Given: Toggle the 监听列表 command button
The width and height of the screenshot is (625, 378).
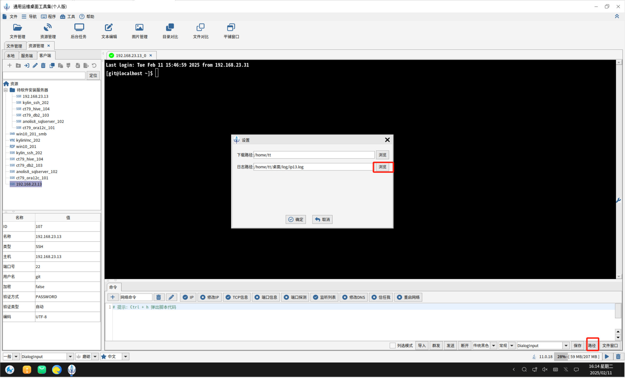Looking at the screenshot, I should [324, 297].
